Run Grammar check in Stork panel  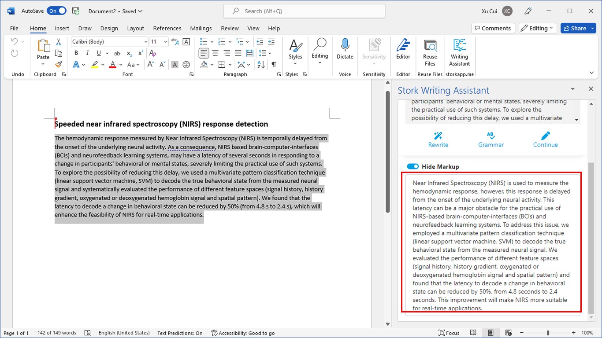coord(491,139)
